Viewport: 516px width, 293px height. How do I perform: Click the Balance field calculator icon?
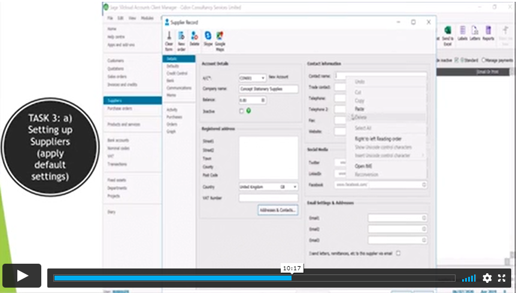tap(263, 100)
